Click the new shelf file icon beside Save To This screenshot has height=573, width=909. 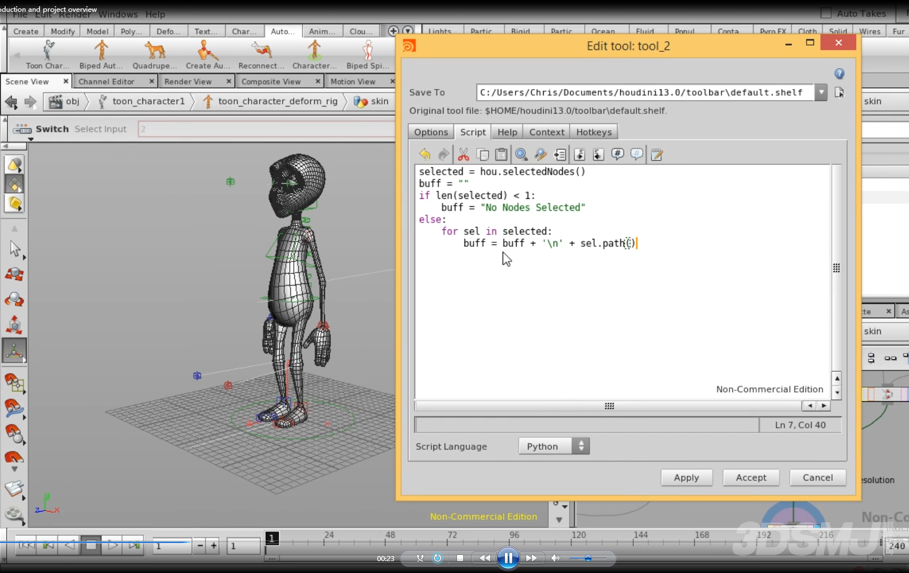pos(839,92)
